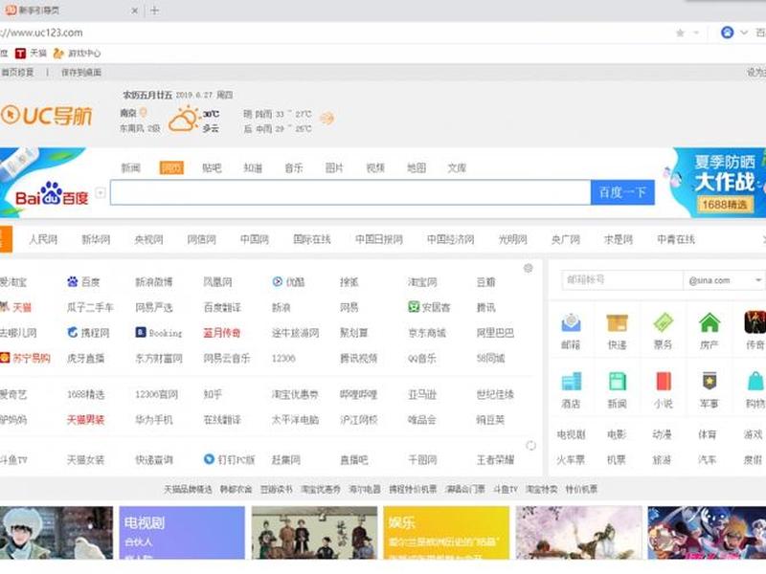
Task: Open the 快递 package icon shortcut
Action: tap(617, 322)
